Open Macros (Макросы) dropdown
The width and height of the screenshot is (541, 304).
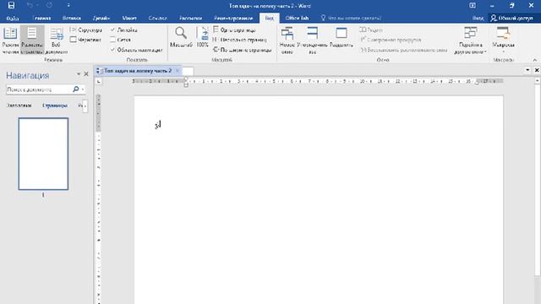click(503, 41)
